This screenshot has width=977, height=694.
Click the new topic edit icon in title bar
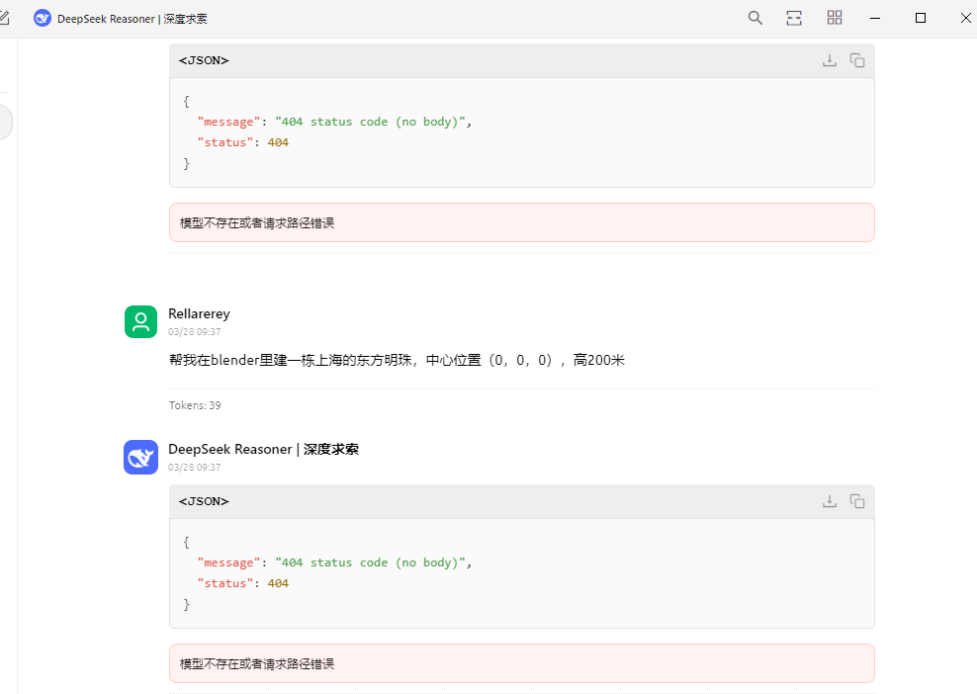(4, 18)
